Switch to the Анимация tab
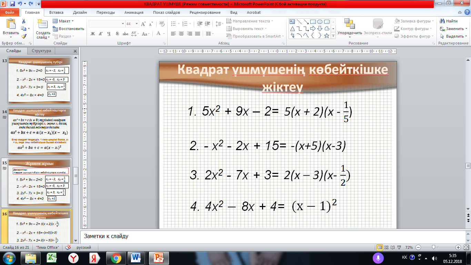The height and width of the screenshot is (265, 471). tap(134, 12)
